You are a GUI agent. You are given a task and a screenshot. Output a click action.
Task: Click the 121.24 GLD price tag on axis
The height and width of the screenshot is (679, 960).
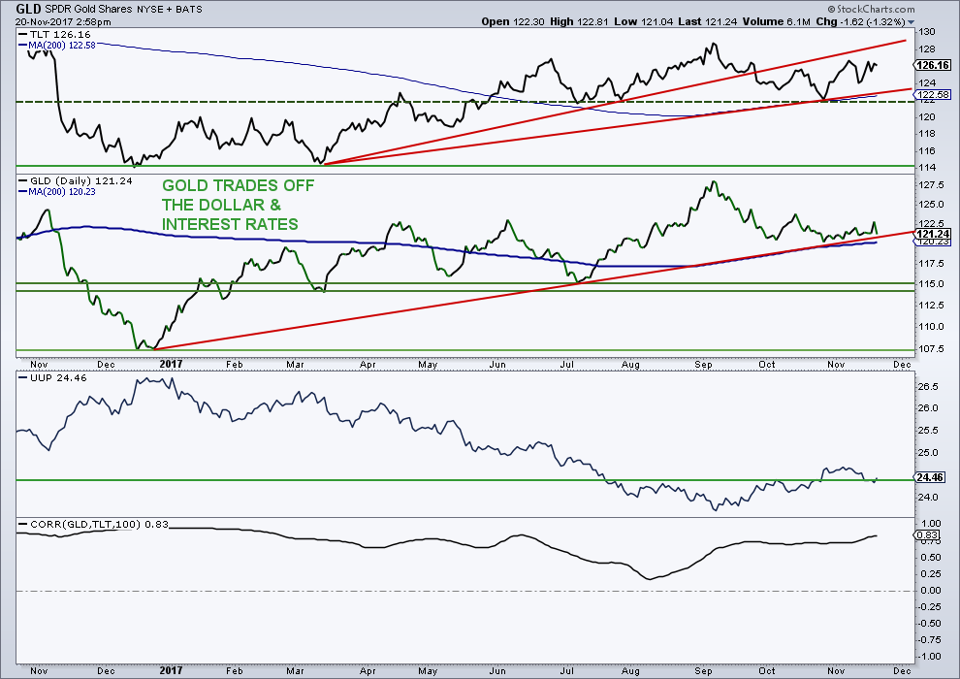(933, 234)
